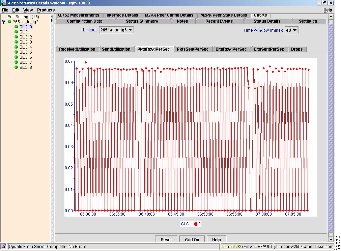Viewport: 341px width, 251px height.
Task: Select the SendUtilization tab
Action: point(116,49)
